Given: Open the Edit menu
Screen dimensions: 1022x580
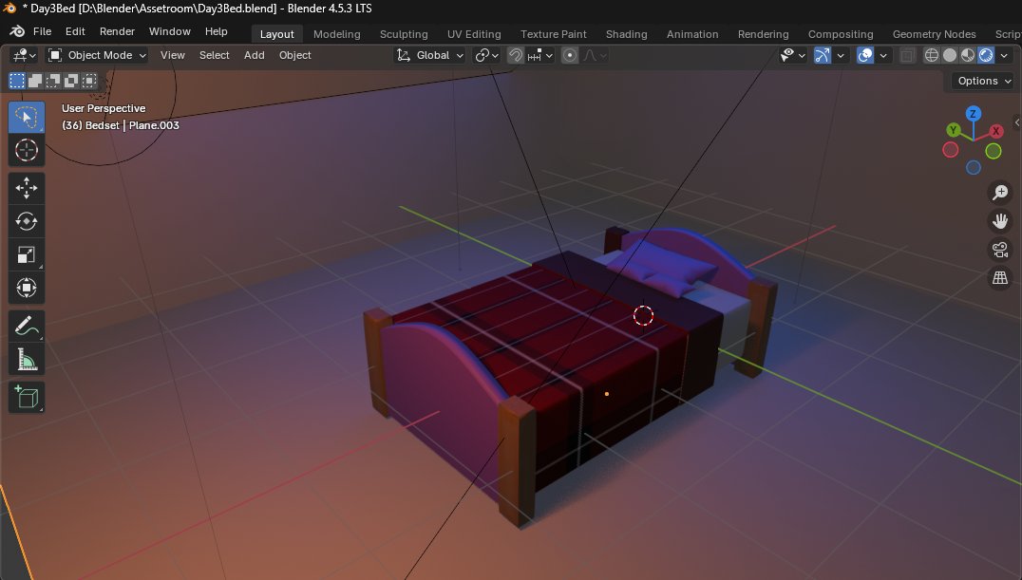Looking at the screenshot, I should point(75,31).
